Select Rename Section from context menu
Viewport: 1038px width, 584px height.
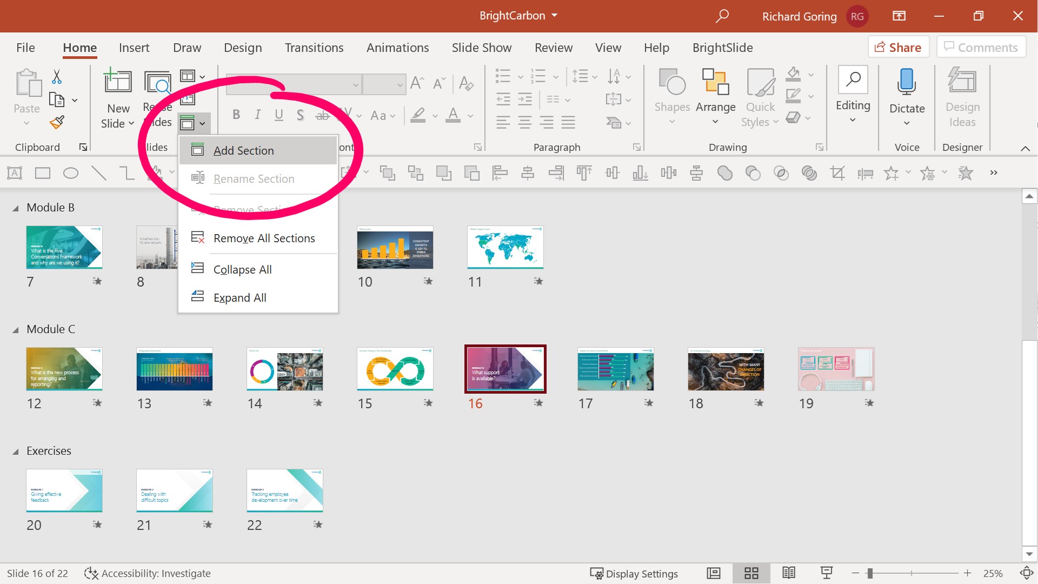pyautogui.click(x=255, y=178)
